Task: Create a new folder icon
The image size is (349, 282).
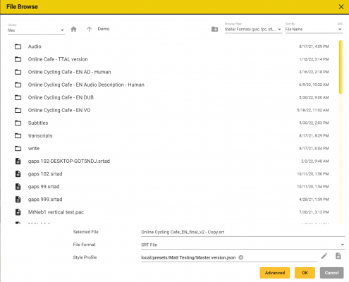Action: [x=214, y=29]
